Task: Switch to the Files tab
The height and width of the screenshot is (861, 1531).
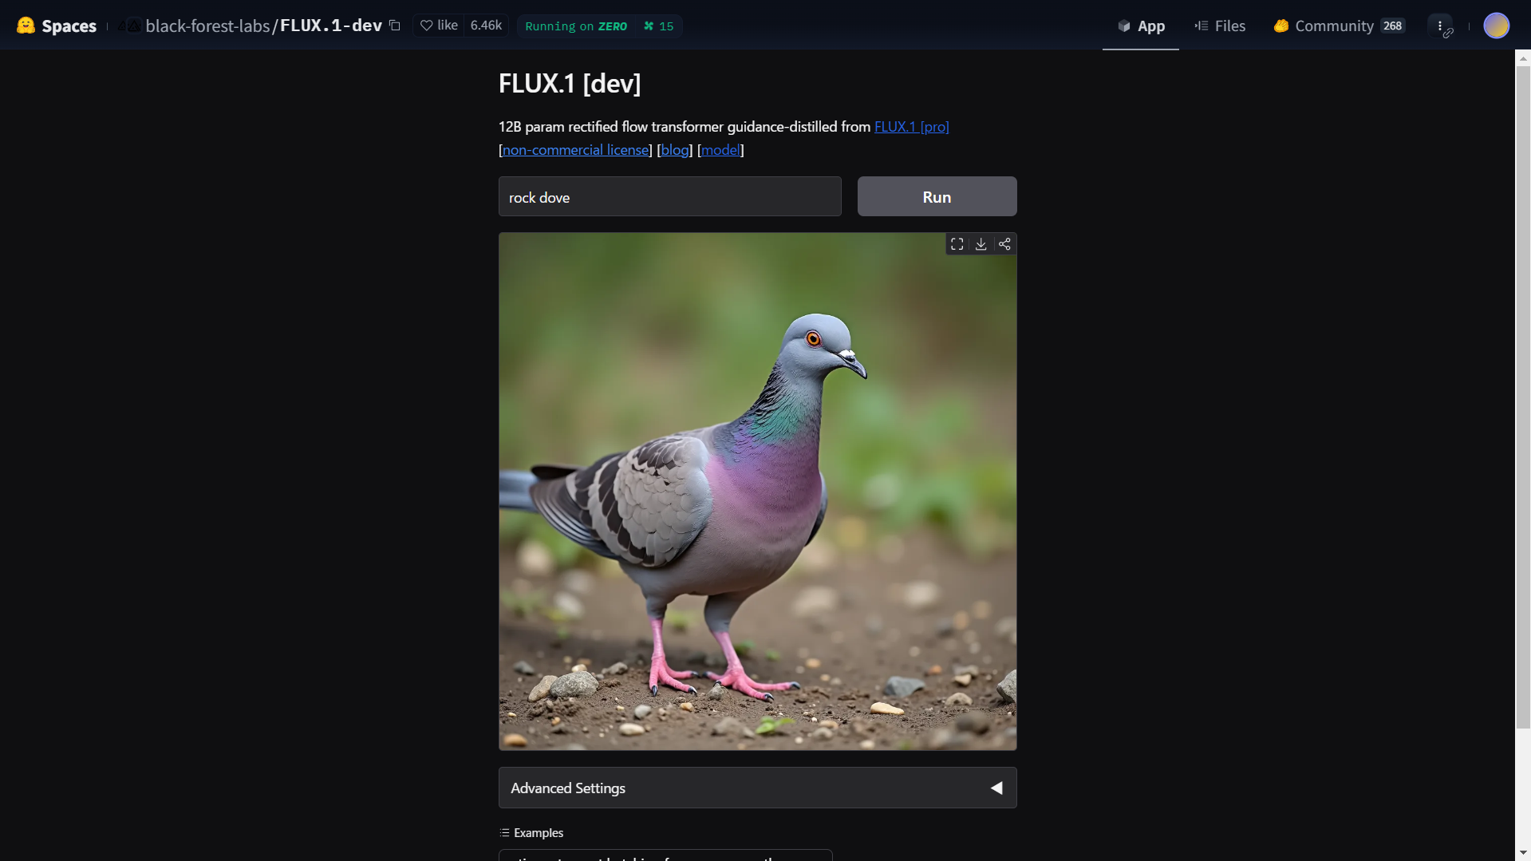Action: (1220, 26)
